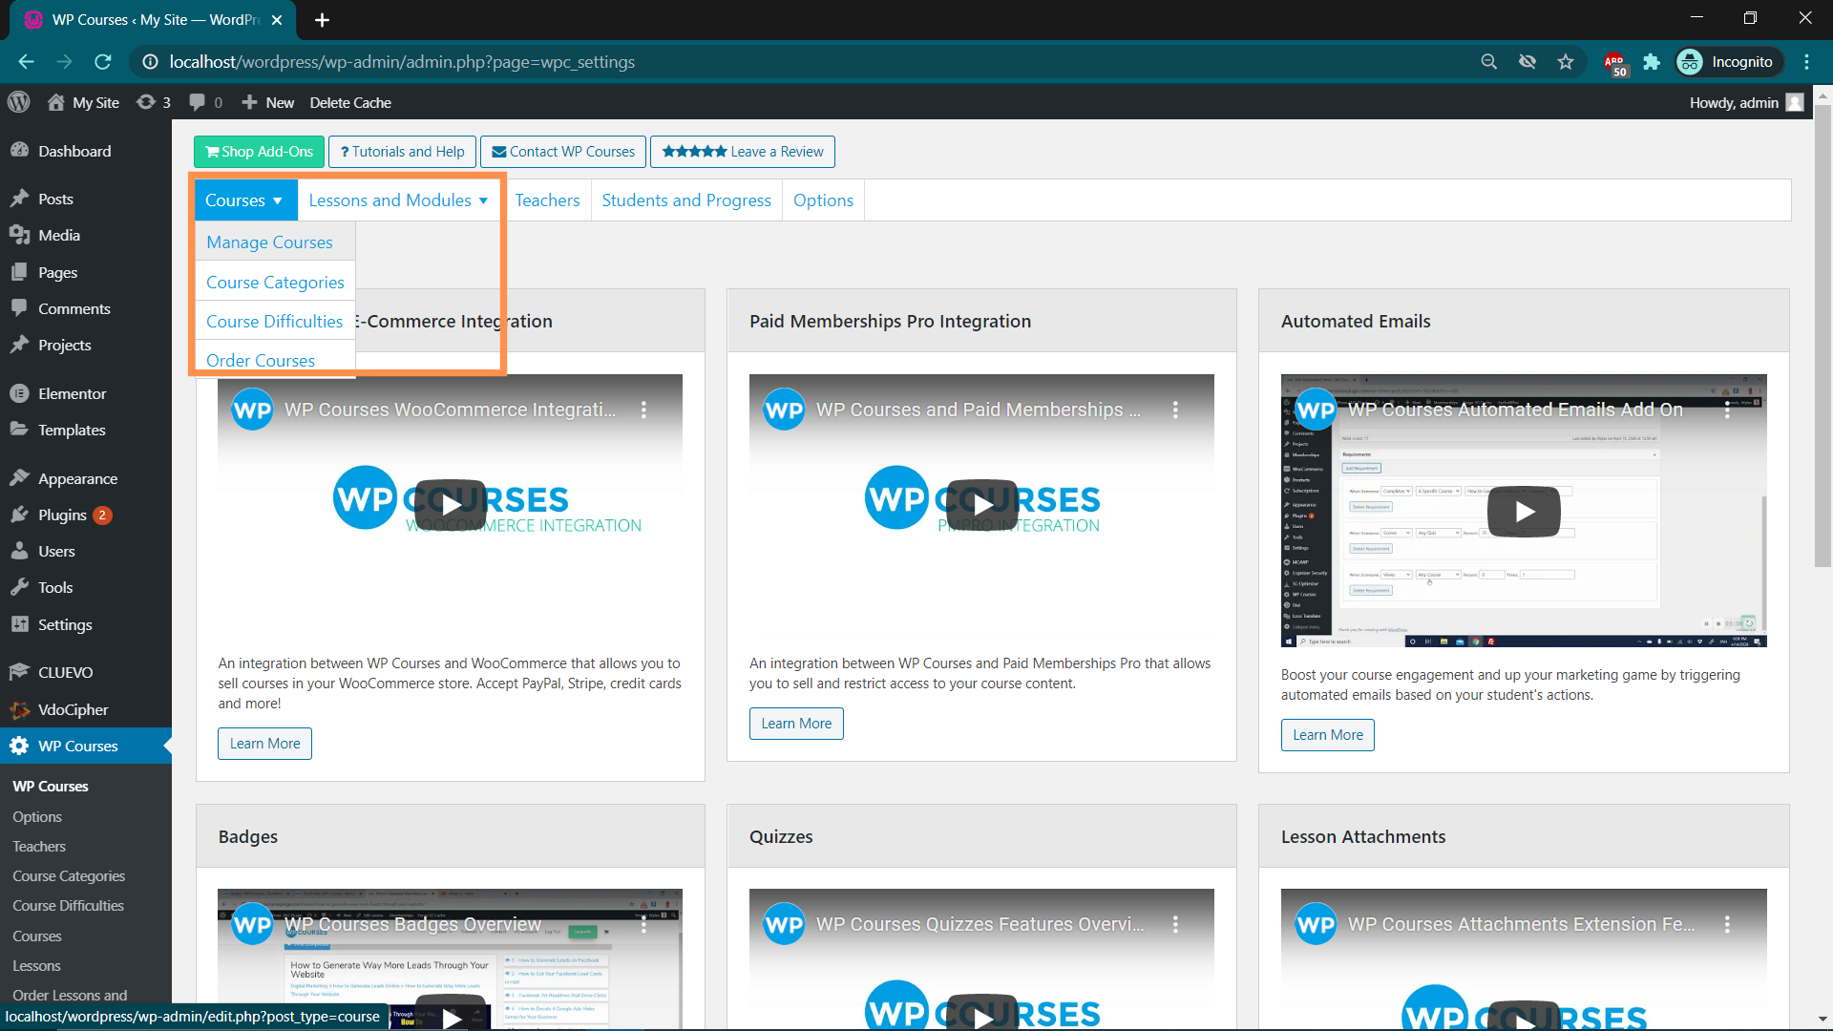
Task: Open Quizzes video three-dot options
Action: (x=1175, y=924)
